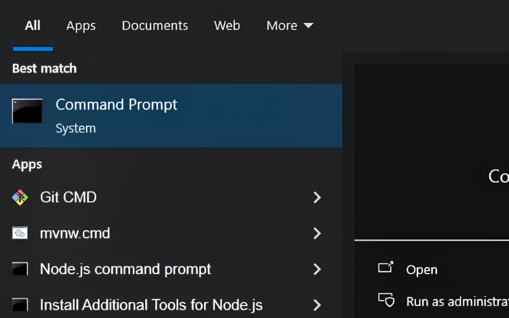The height and width of the screenshot is (318, 509).
Task: Click the Install Additional Tools icon
Action: point(20,305)
